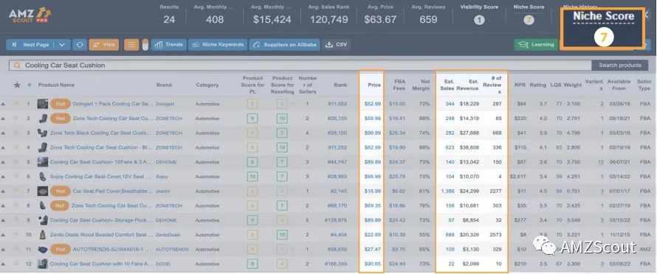Open the Trends chart

(x=168, y=45)
